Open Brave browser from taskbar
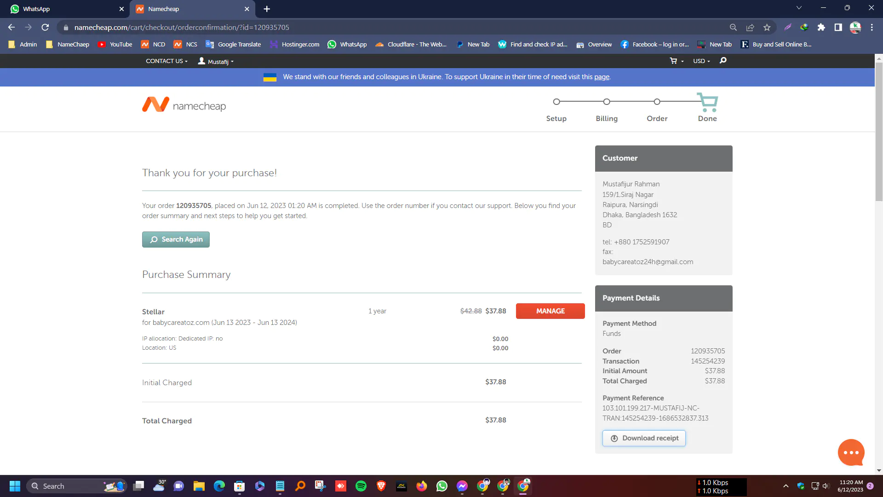The image size is (883, 497). (x=381, y=486)
